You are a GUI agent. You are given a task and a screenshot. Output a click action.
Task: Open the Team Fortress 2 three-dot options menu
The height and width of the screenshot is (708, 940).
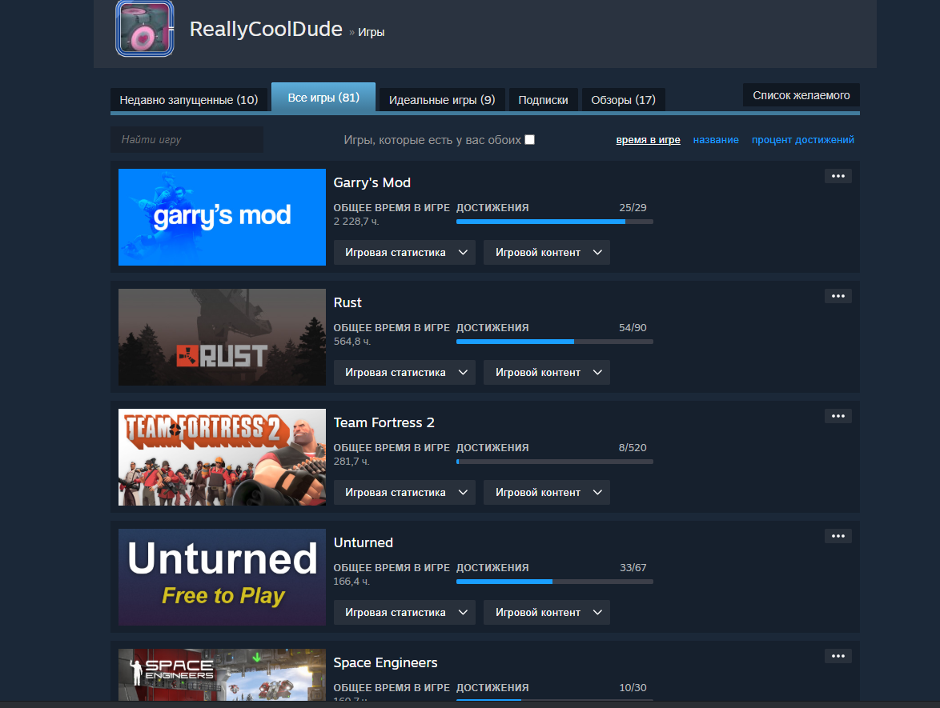(838, 416)
